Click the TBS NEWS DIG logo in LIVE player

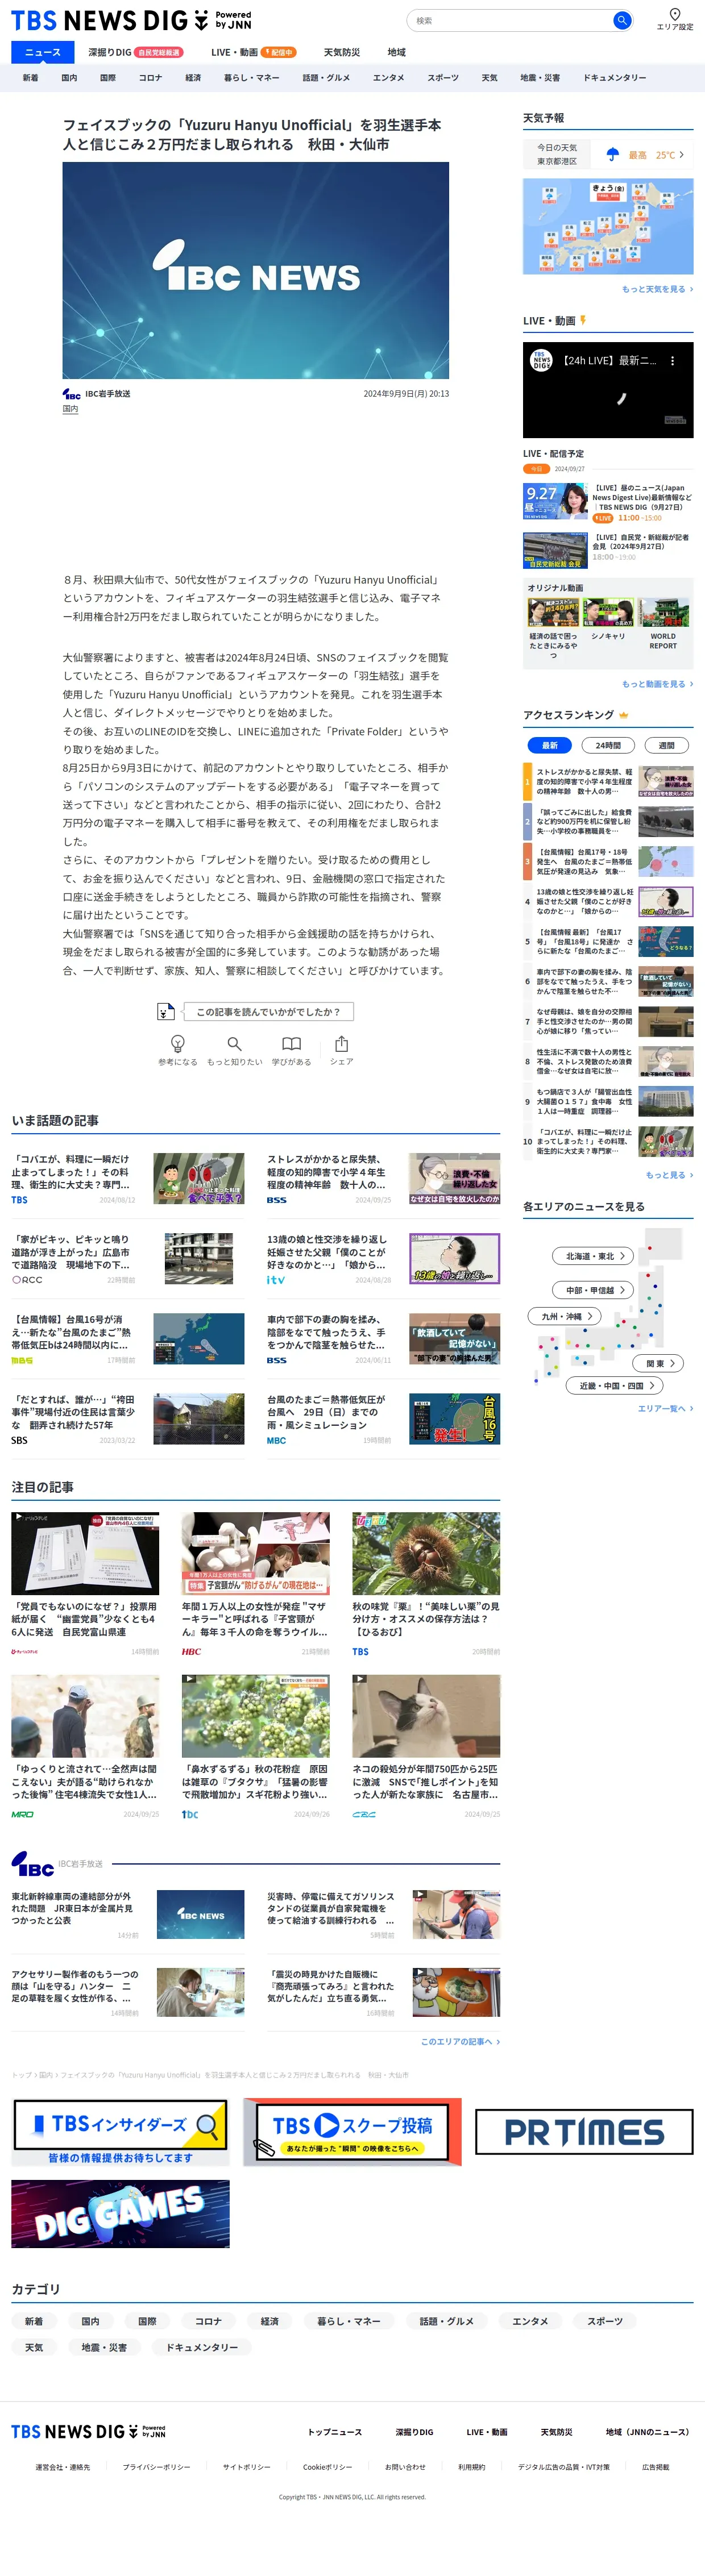click(541, 360)
